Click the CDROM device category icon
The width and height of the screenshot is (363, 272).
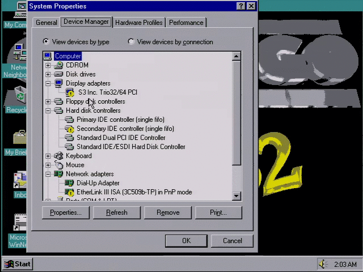tap(58, 65)
